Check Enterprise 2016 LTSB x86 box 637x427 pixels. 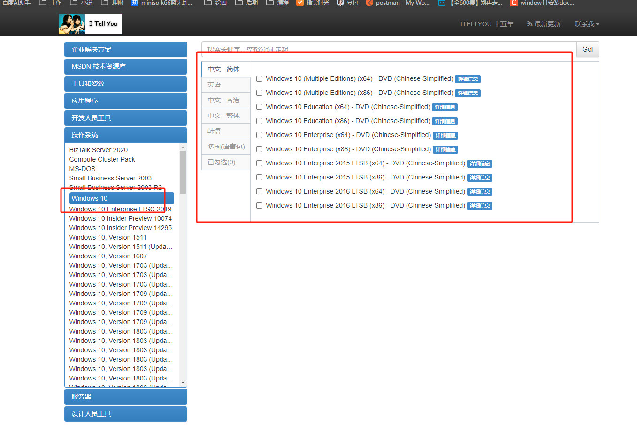pos(259,206)
